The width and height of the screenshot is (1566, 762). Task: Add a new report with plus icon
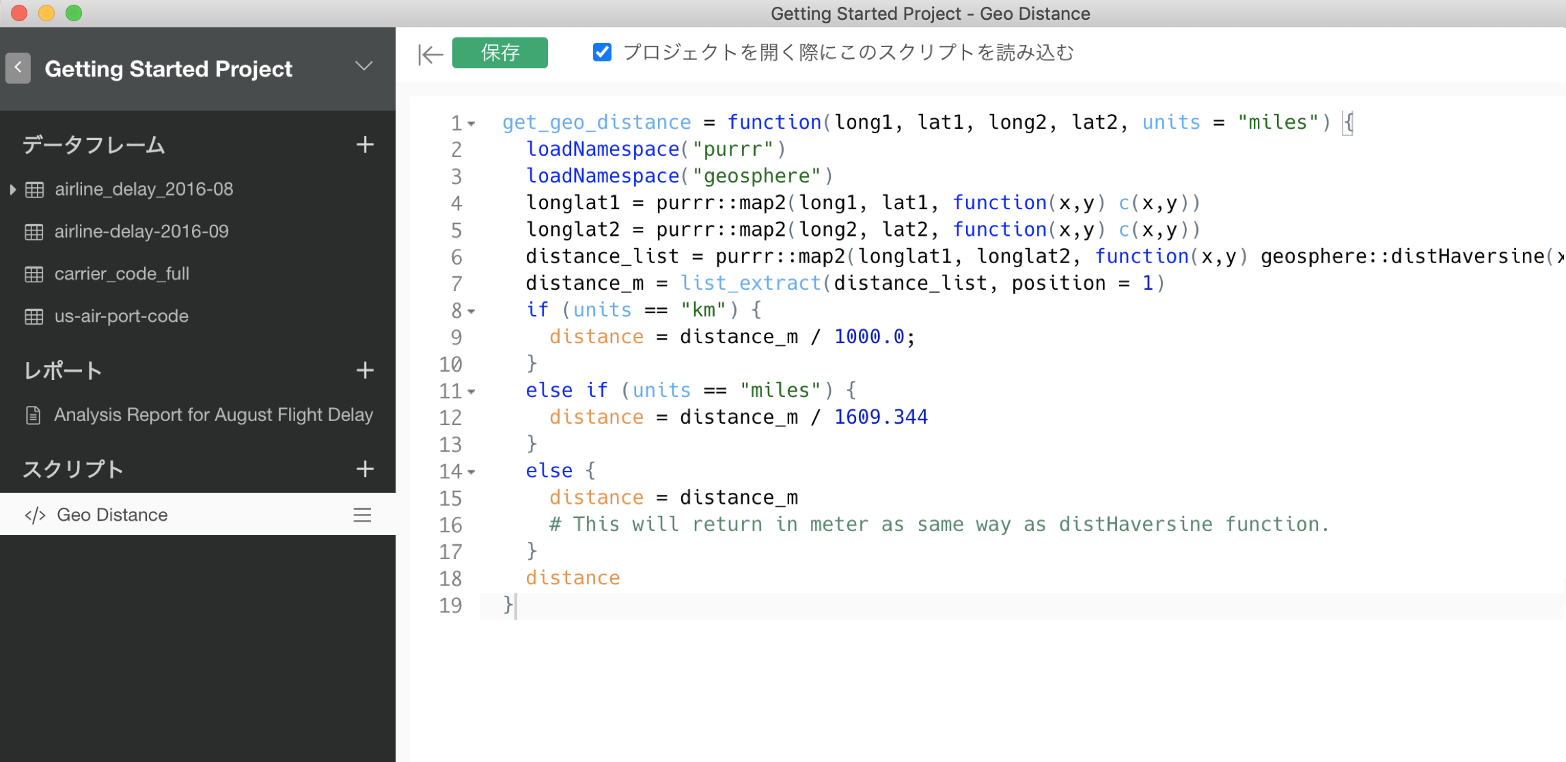tap(365, 370)
